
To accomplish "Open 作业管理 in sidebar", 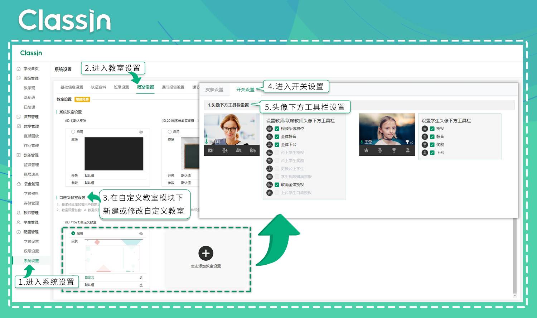I will 31,146.
